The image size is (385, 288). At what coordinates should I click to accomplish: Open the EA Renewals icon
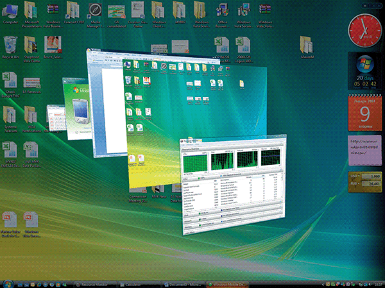coord(31,85)
